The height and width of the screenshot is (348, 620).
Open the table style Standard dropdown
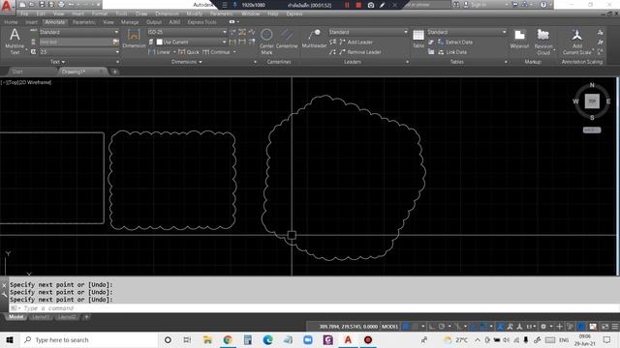[467, 32]
